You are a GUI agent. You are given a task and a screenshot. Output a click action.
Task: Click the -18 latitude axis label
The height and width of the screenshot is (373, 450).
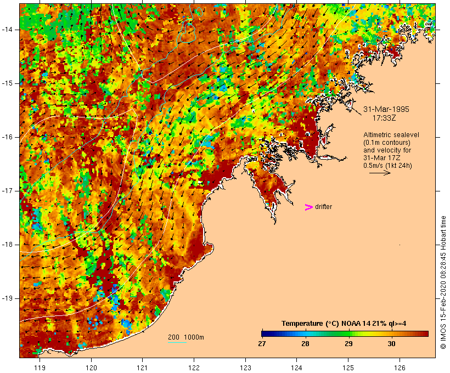click(x=7, y=245)
